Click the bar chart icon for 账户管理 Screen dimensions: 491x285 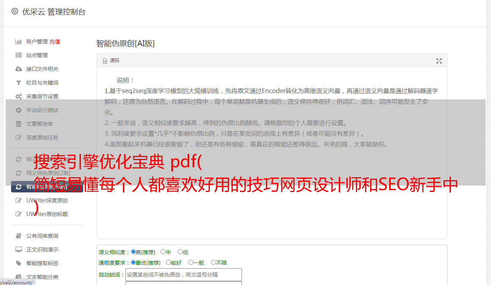18,42
